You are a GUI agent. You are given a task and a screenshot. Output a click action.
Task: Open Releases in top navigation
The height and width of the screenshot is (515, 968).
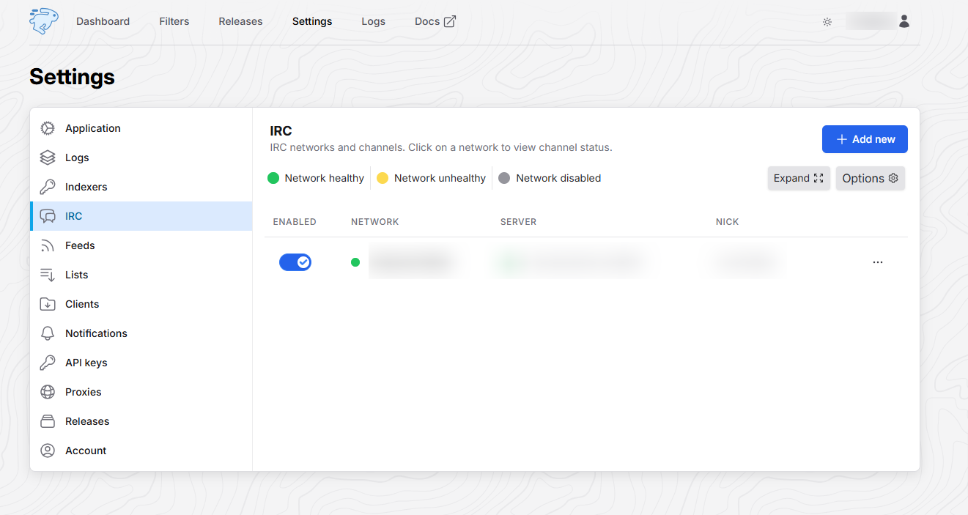pyautogui.click(x=240, y=21)
